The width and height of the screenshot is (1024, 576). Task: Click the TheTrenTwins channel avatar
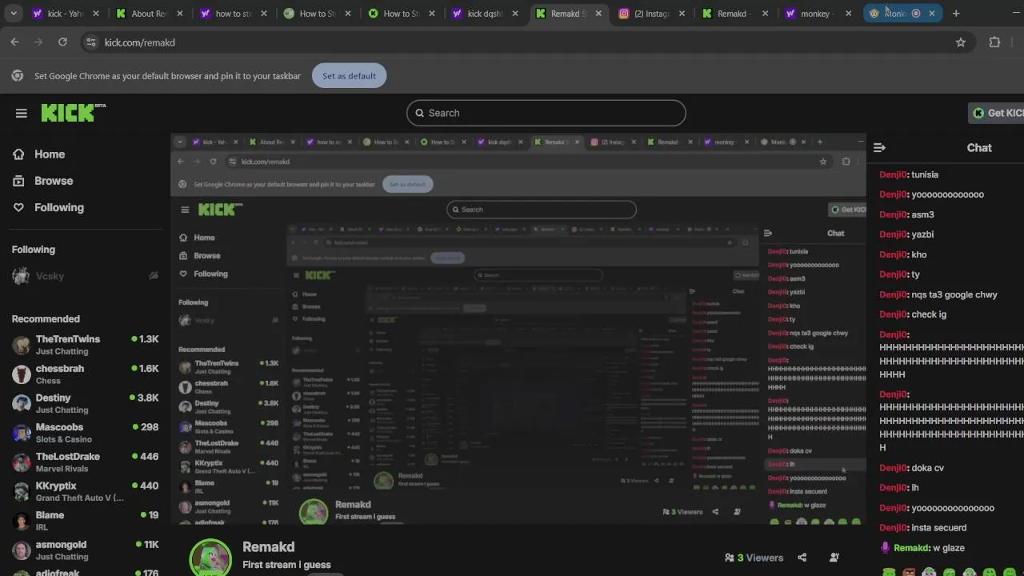(x=22, y=345)
